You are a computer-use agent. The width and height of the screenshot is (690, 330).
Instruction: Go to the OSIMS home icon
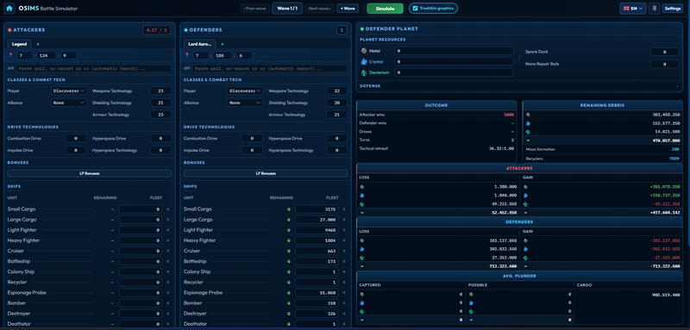[9, 8]
